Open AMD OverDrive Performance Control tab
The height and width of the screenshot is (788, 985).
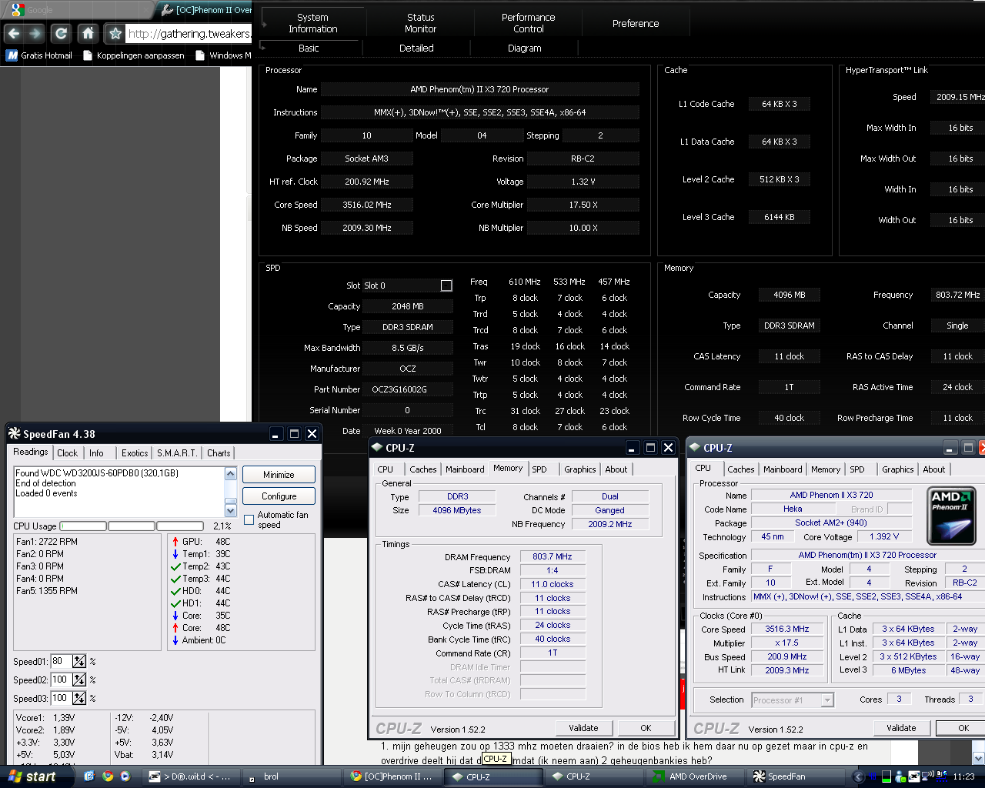tap(528, 23)
